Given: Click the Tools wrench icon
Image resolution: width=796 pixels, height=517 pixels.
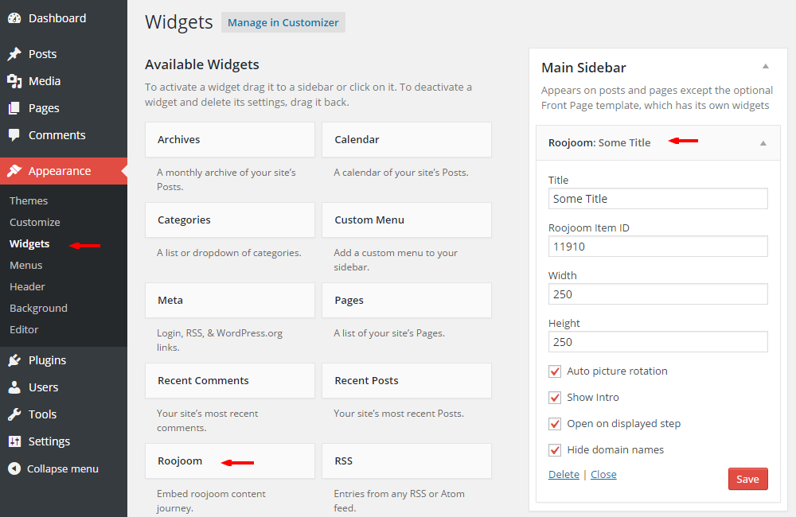Looking at the screenshot, I should tap(14, 414).
